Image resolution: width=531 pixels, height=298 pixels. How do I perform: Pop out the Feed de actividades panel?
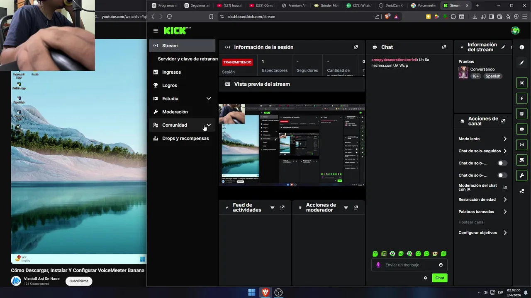[x=283, y=208]
